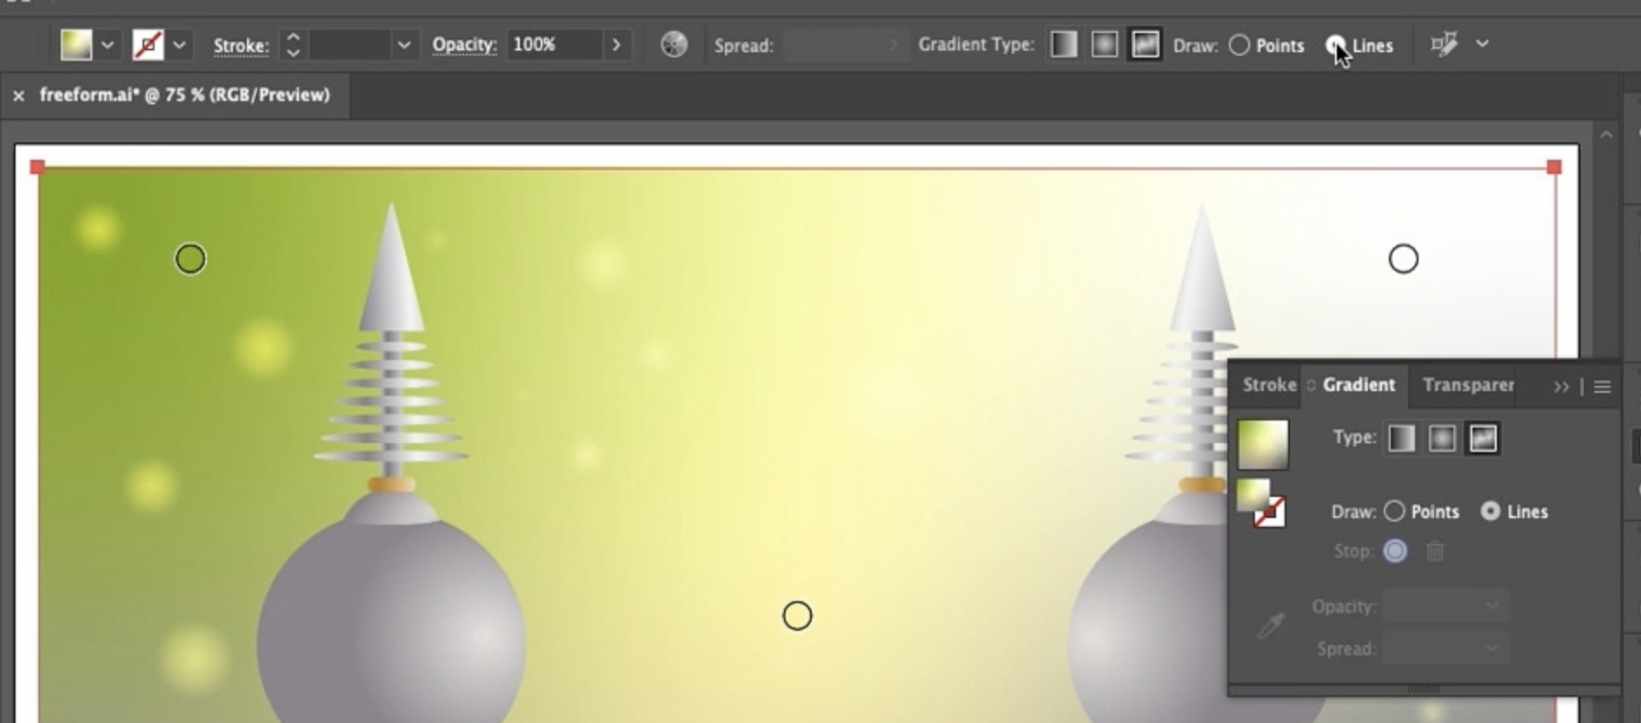
Task: Click the Opacity 100% field
Action: click(554, 44)
